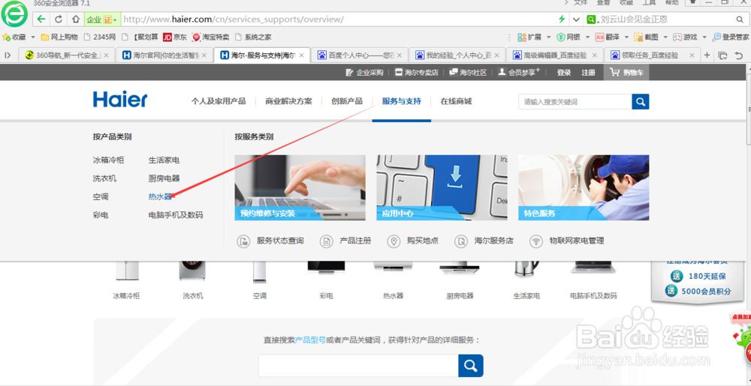Open 服务与支持 menu
The image size is (751, 386).
401,101
